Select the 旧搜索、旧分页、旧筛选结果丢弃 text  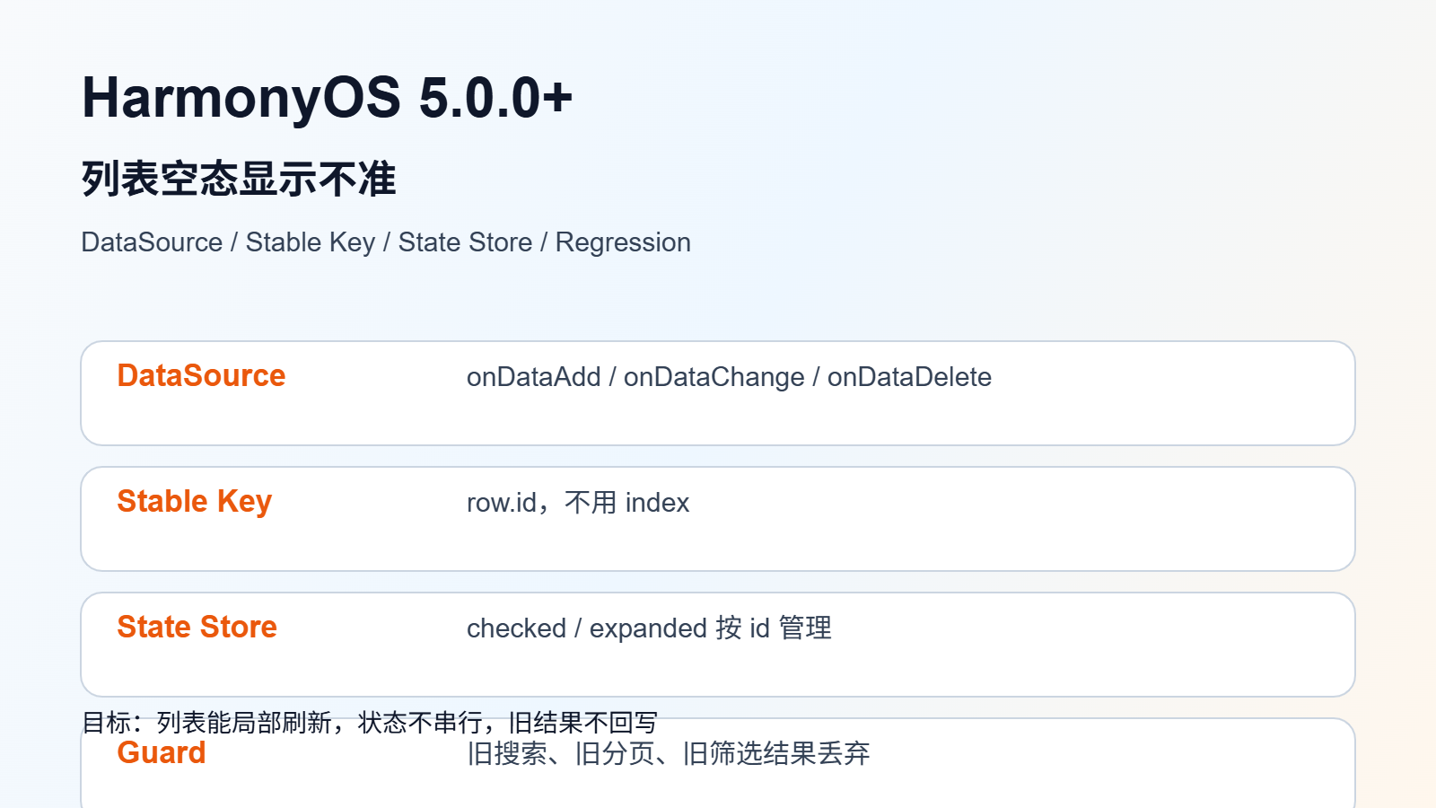[669, 753]
